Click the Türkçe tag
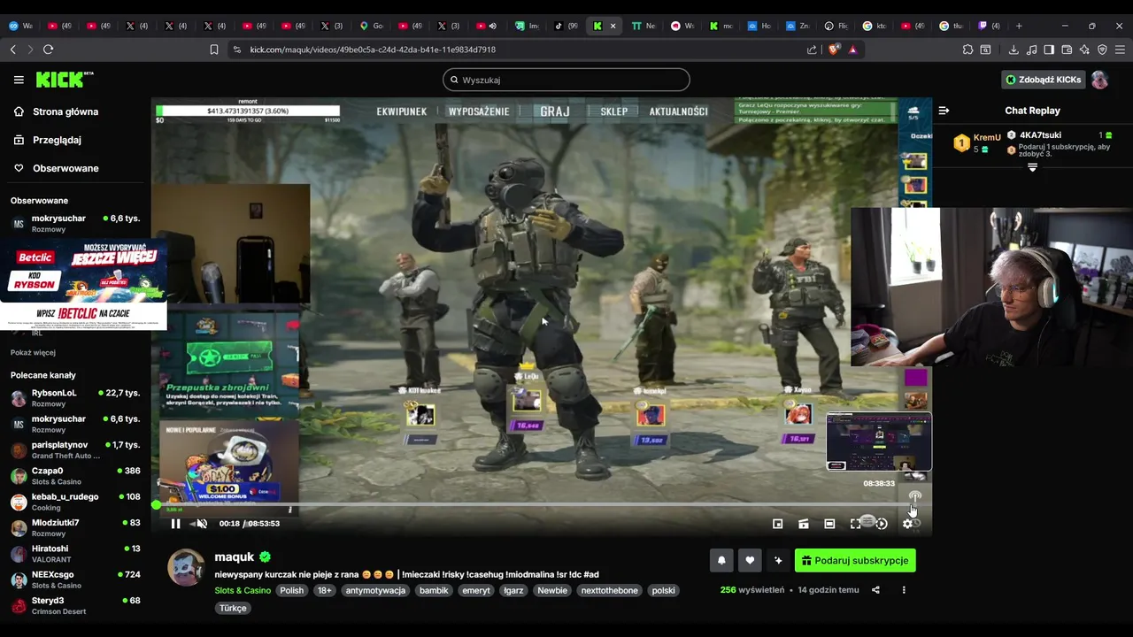The width and height of the screenshot is (1133, 637). (233, 608)
